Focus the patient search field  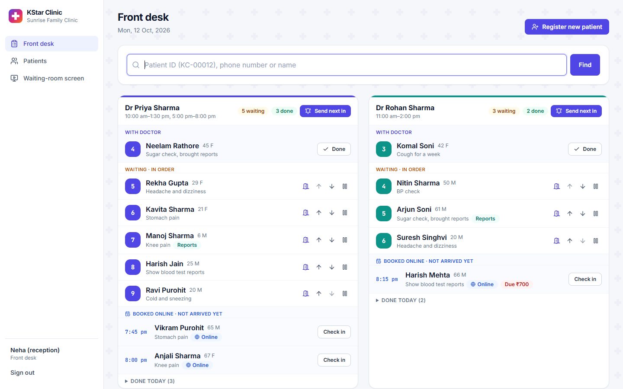coord(347,65)
